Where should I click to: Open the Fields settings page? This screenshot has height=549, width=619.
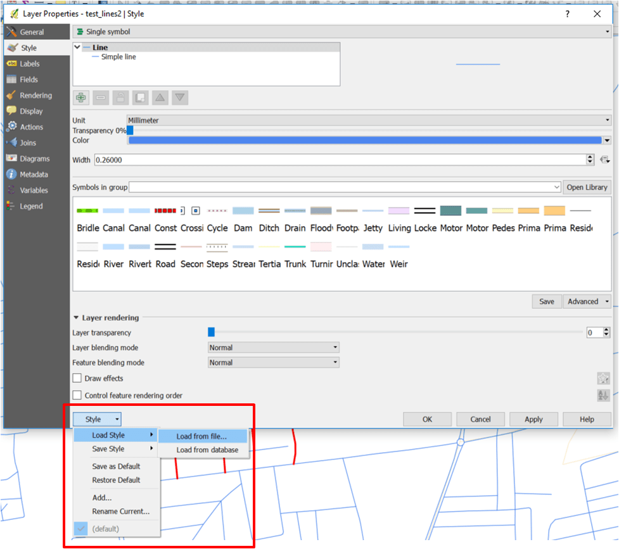tap(36, 79)
